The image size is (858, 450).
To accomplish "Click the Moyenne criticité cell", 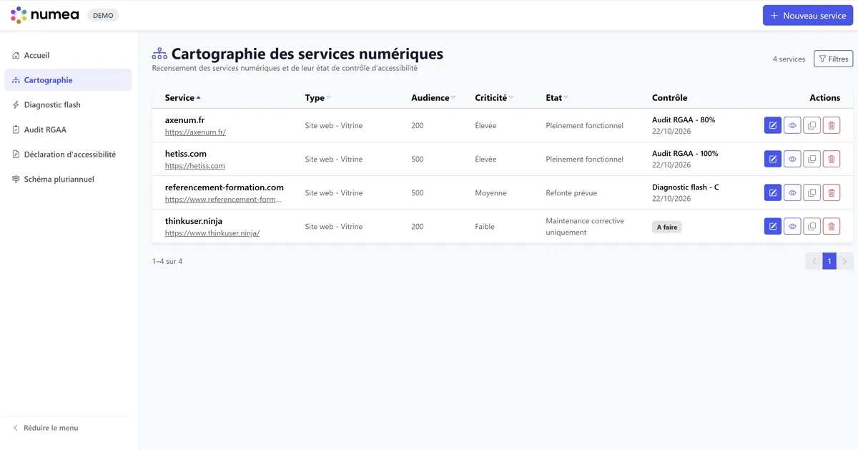I will tap(490, 193).
